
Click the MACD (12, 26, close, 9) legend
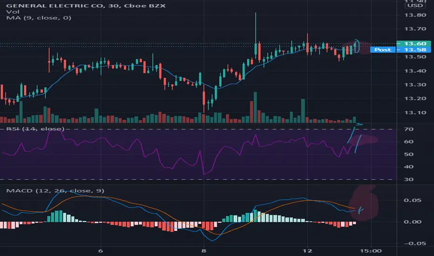click(55, 191)
